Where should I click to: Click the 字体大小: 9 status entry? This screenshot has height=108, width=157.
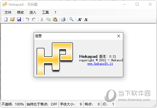[x=71, y=104]
